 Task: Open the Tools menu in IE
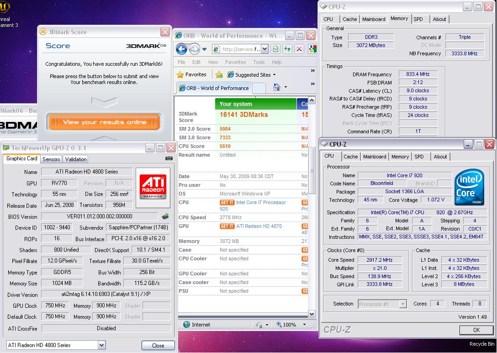point(259,62)
